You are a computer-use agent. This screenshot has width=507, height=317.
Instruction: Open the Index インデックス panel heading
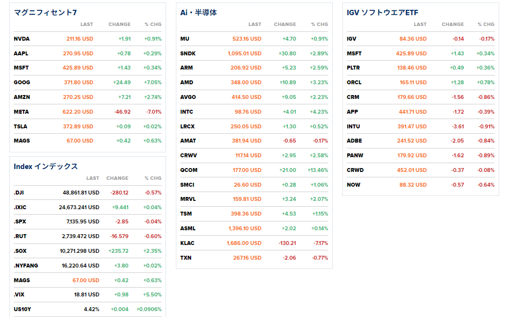(46, 167)
